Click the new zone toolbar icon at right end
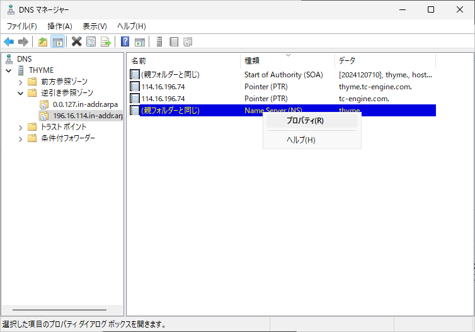 click(x=188, y=41)
